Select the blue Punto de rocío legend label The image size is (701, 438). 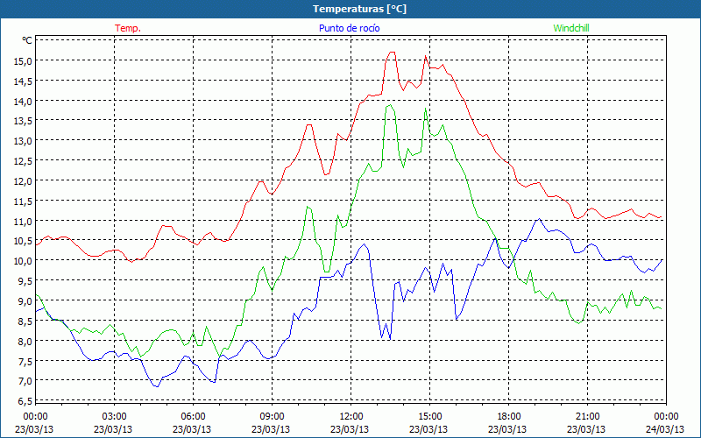(349, 28)
